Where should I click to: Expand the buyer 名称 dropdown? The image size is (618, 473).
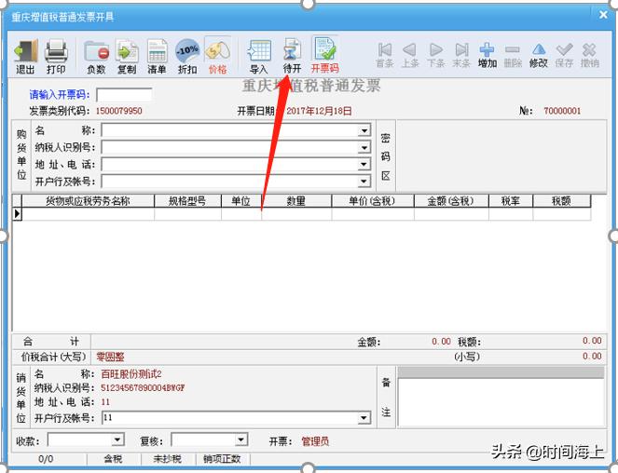[364, 130]
